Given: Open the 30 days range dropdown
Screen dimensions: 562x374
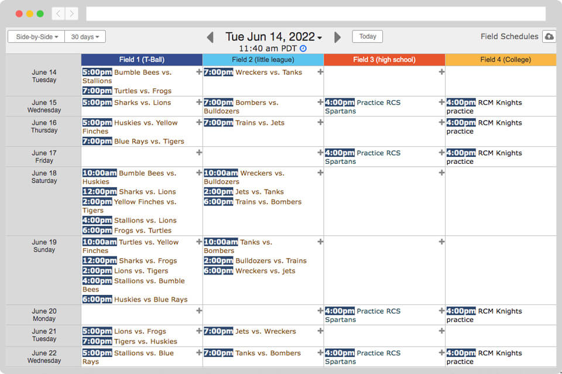Looking at the screenshot, I should [85, 36].
